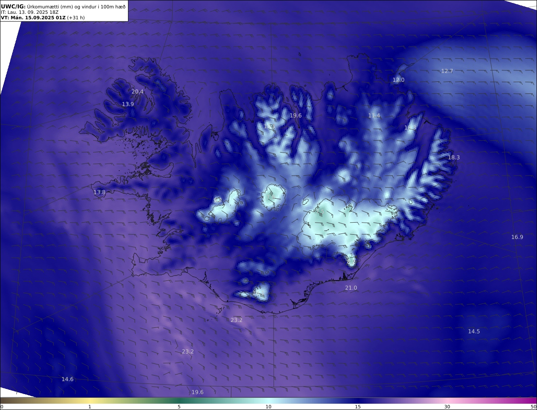The image size is (537, 410).
Task: Click the map value 12.7 in the northeast
Action: (447, 71)
